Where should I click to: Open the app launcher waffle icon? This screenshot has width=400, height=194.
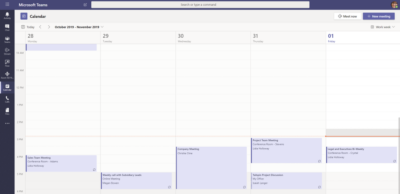pos(7,4)
